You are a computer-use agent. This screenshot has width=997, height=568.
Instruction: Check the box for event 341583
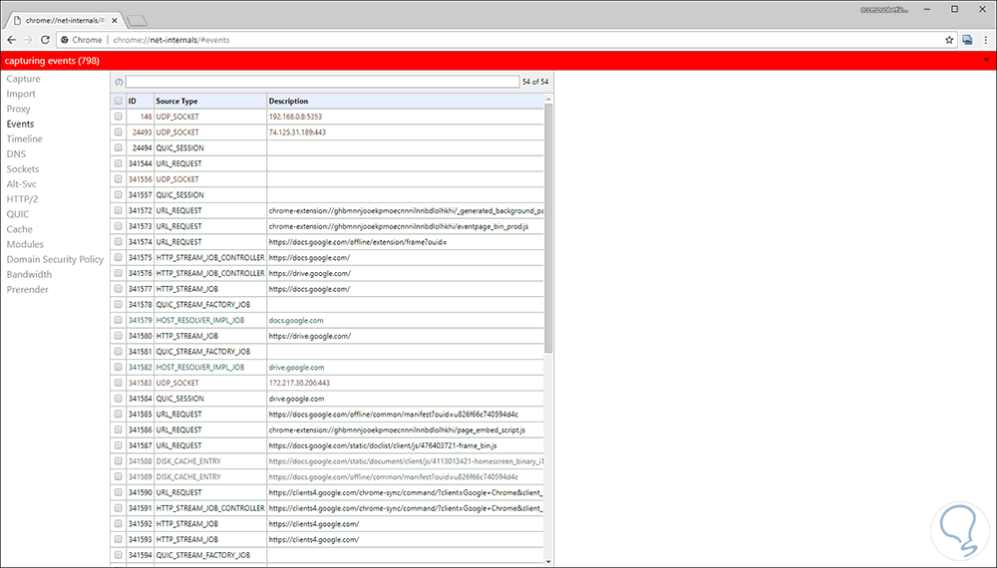119,383
